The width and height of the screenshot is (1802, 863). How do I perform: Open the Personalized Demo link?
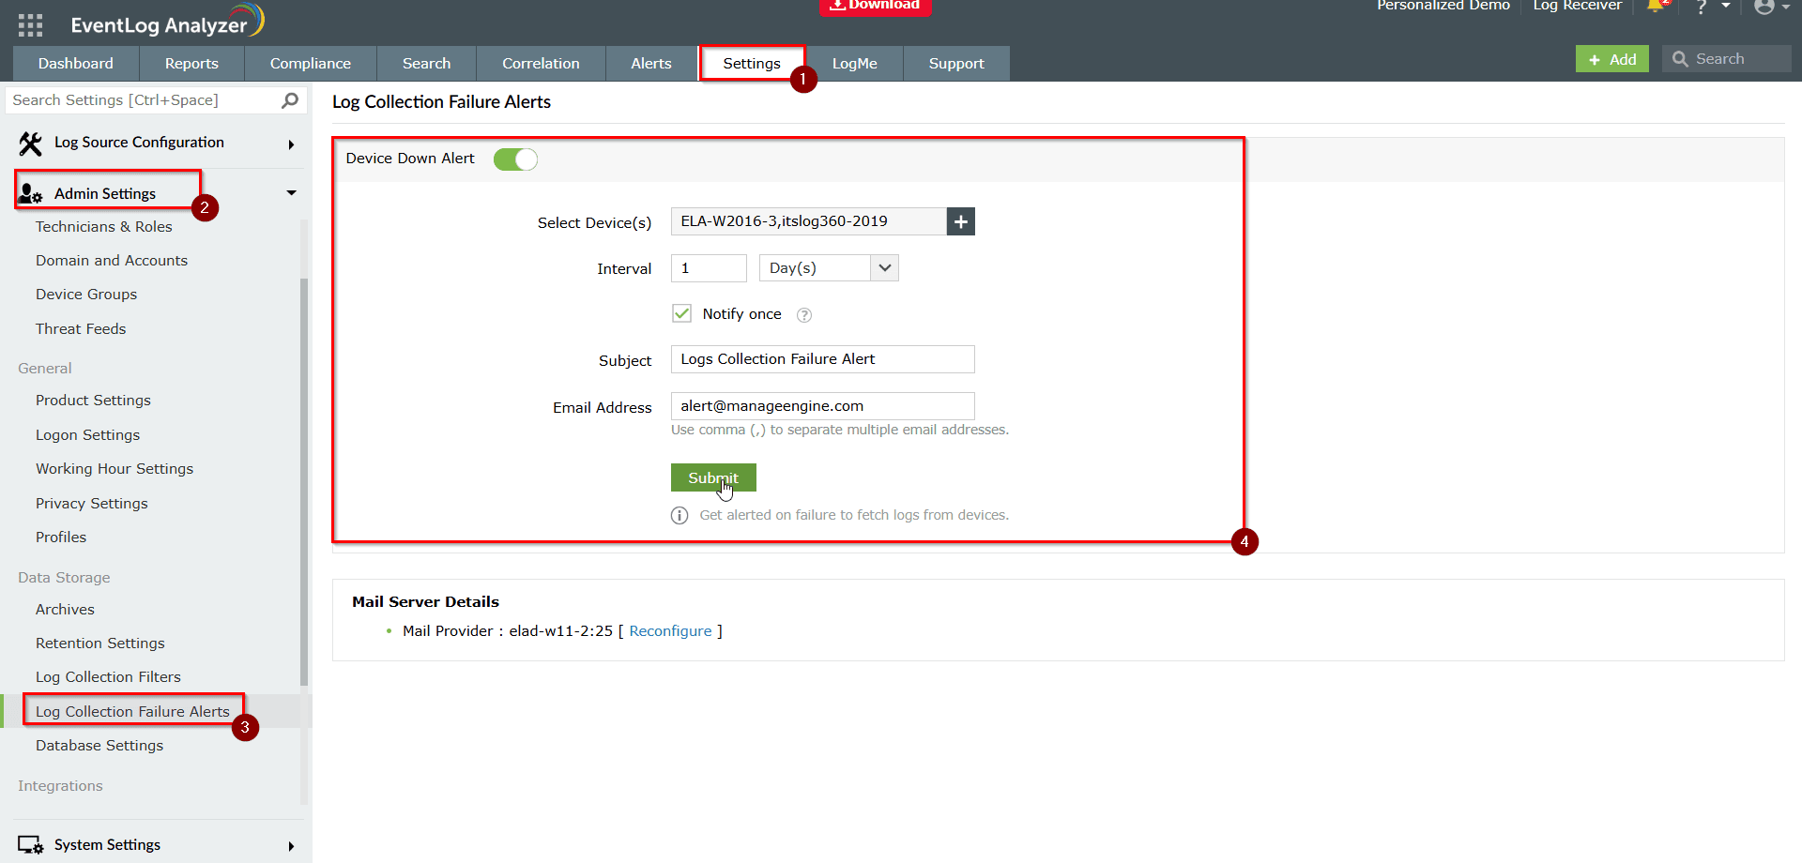(x=1443, y=6)
